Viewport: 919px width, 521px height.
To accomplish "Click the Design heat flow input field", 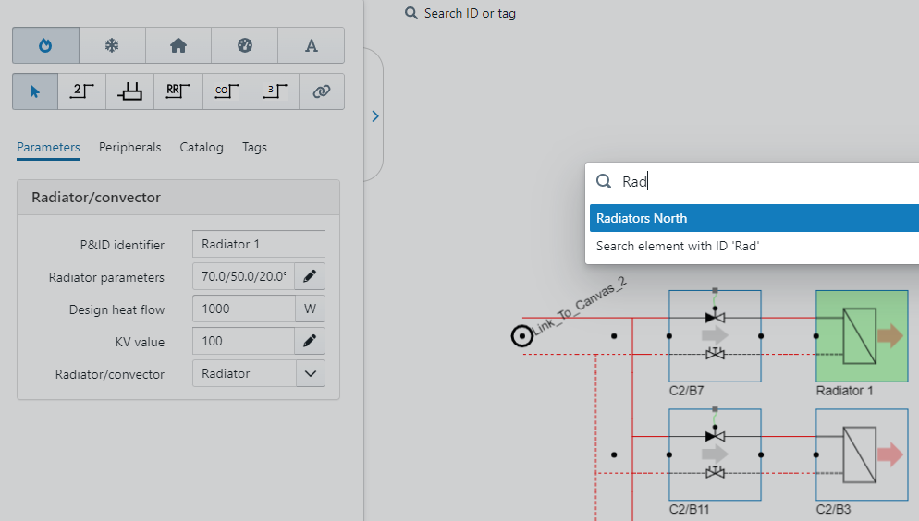I will click(x=243, y=309).
